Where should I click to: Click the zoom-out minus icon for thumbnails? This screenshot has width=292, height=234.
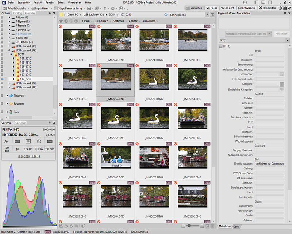point(184,226)
